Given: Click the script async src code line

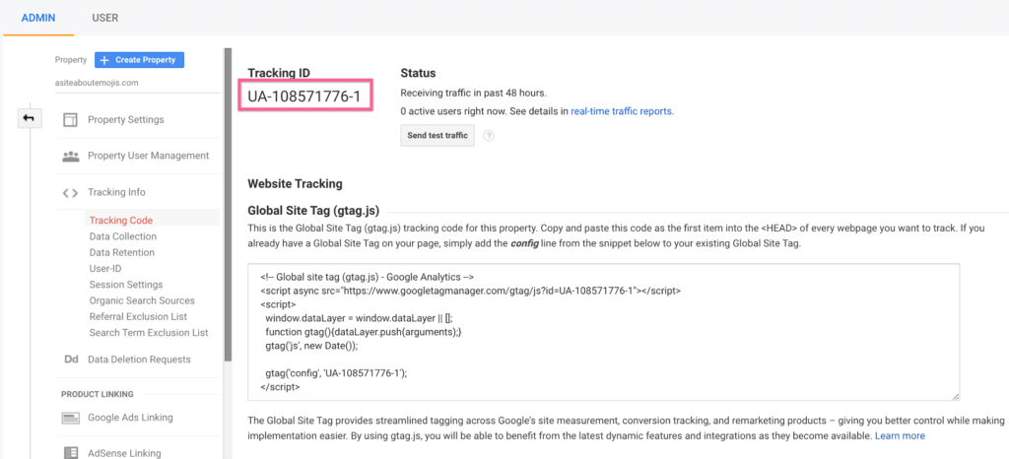Looking at the screenshot, I should point(470,291).
